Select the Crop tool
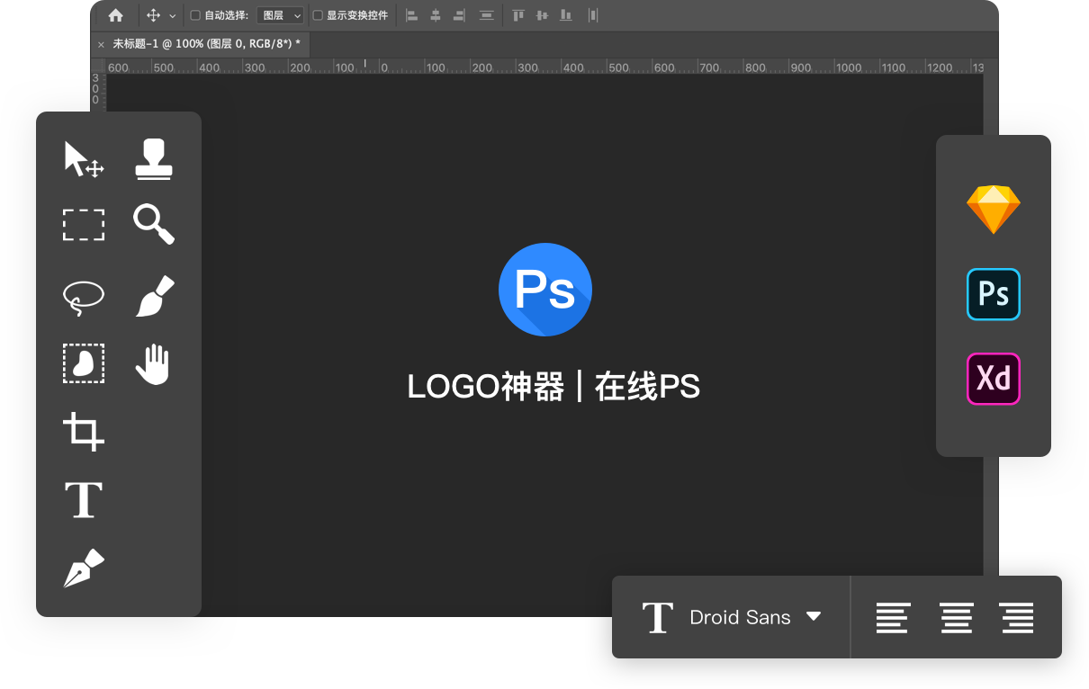This screenshot has height=689, width=1089. (x=84, y=432)
